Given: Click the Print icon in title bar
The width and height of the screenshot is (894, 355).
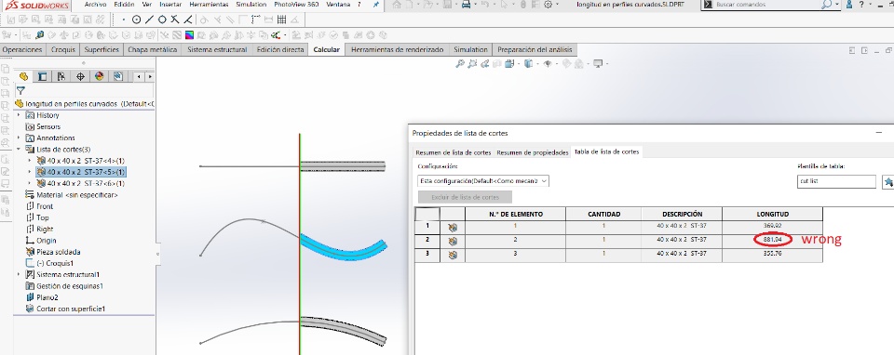Looking at the screenshot, I should pyautogui.click(x=466, y=5).
